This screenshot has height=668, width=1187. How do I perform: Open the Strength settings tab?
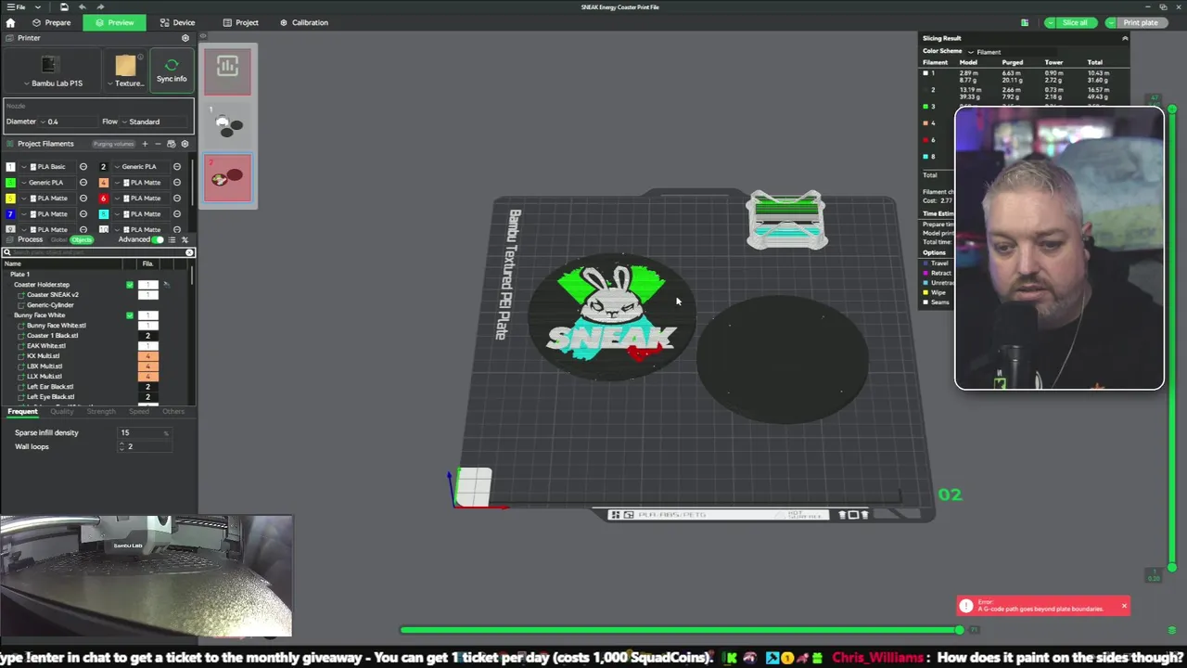101,411
